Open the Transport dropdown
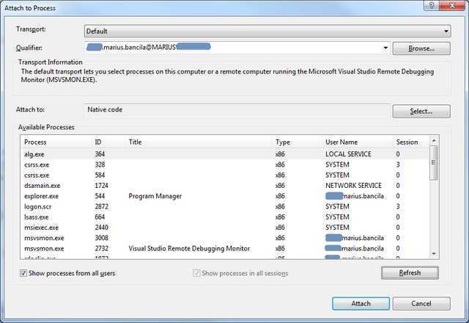Image resolution: width=469 pixels, height=323 pixels. tap(267, 31)
